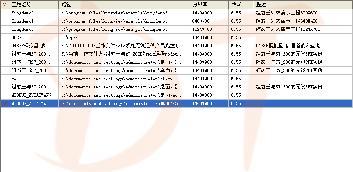Select the D433F模拟量_多... project
The image size is (353, 172).
pos(32,46)
